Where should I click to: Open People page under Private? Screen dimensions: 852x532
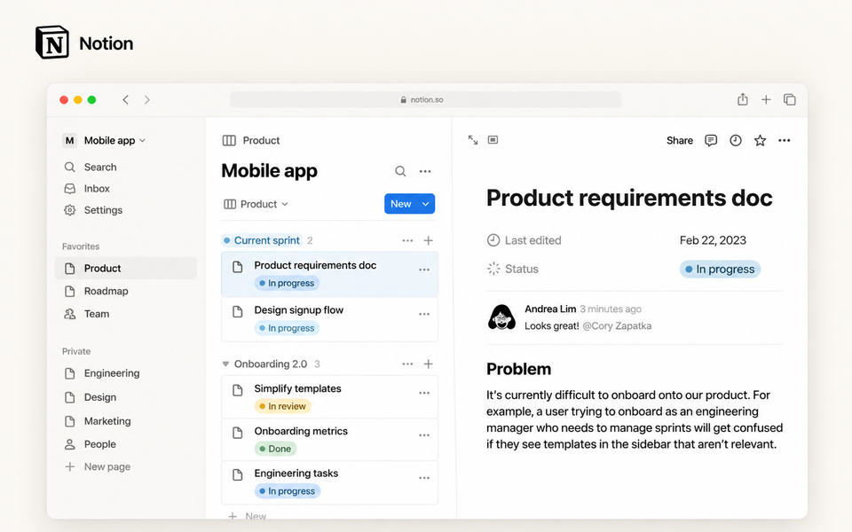click(x=90, y=444)
